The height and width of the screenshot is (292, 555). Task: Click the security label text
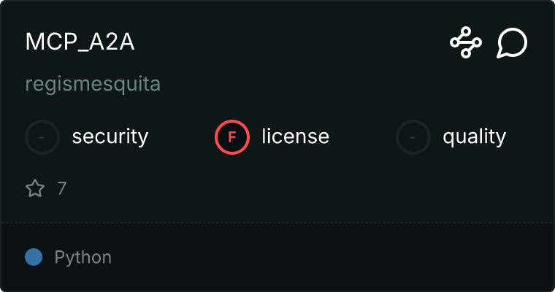pos(110,137)
